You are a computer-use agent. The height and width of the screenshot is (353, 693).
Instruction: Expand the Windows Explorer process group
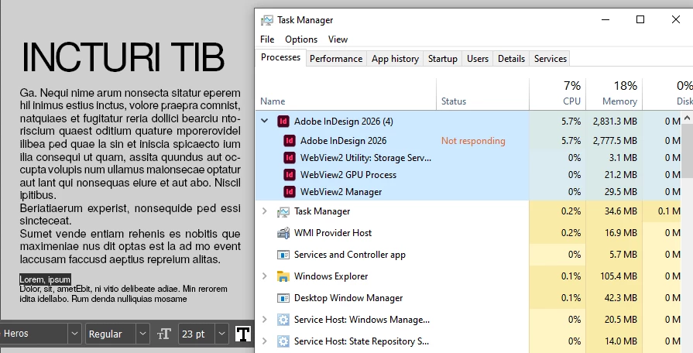point(264,276)
